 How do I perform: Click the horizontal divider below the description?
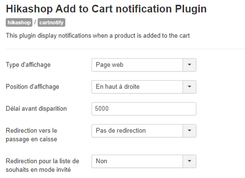[x=125, y=49]
